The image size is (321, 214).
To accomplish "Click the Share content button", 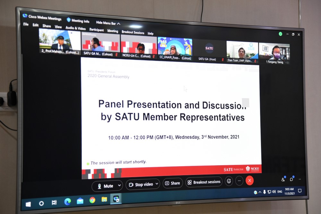I will pyautogui.click(x=172, y=183).
